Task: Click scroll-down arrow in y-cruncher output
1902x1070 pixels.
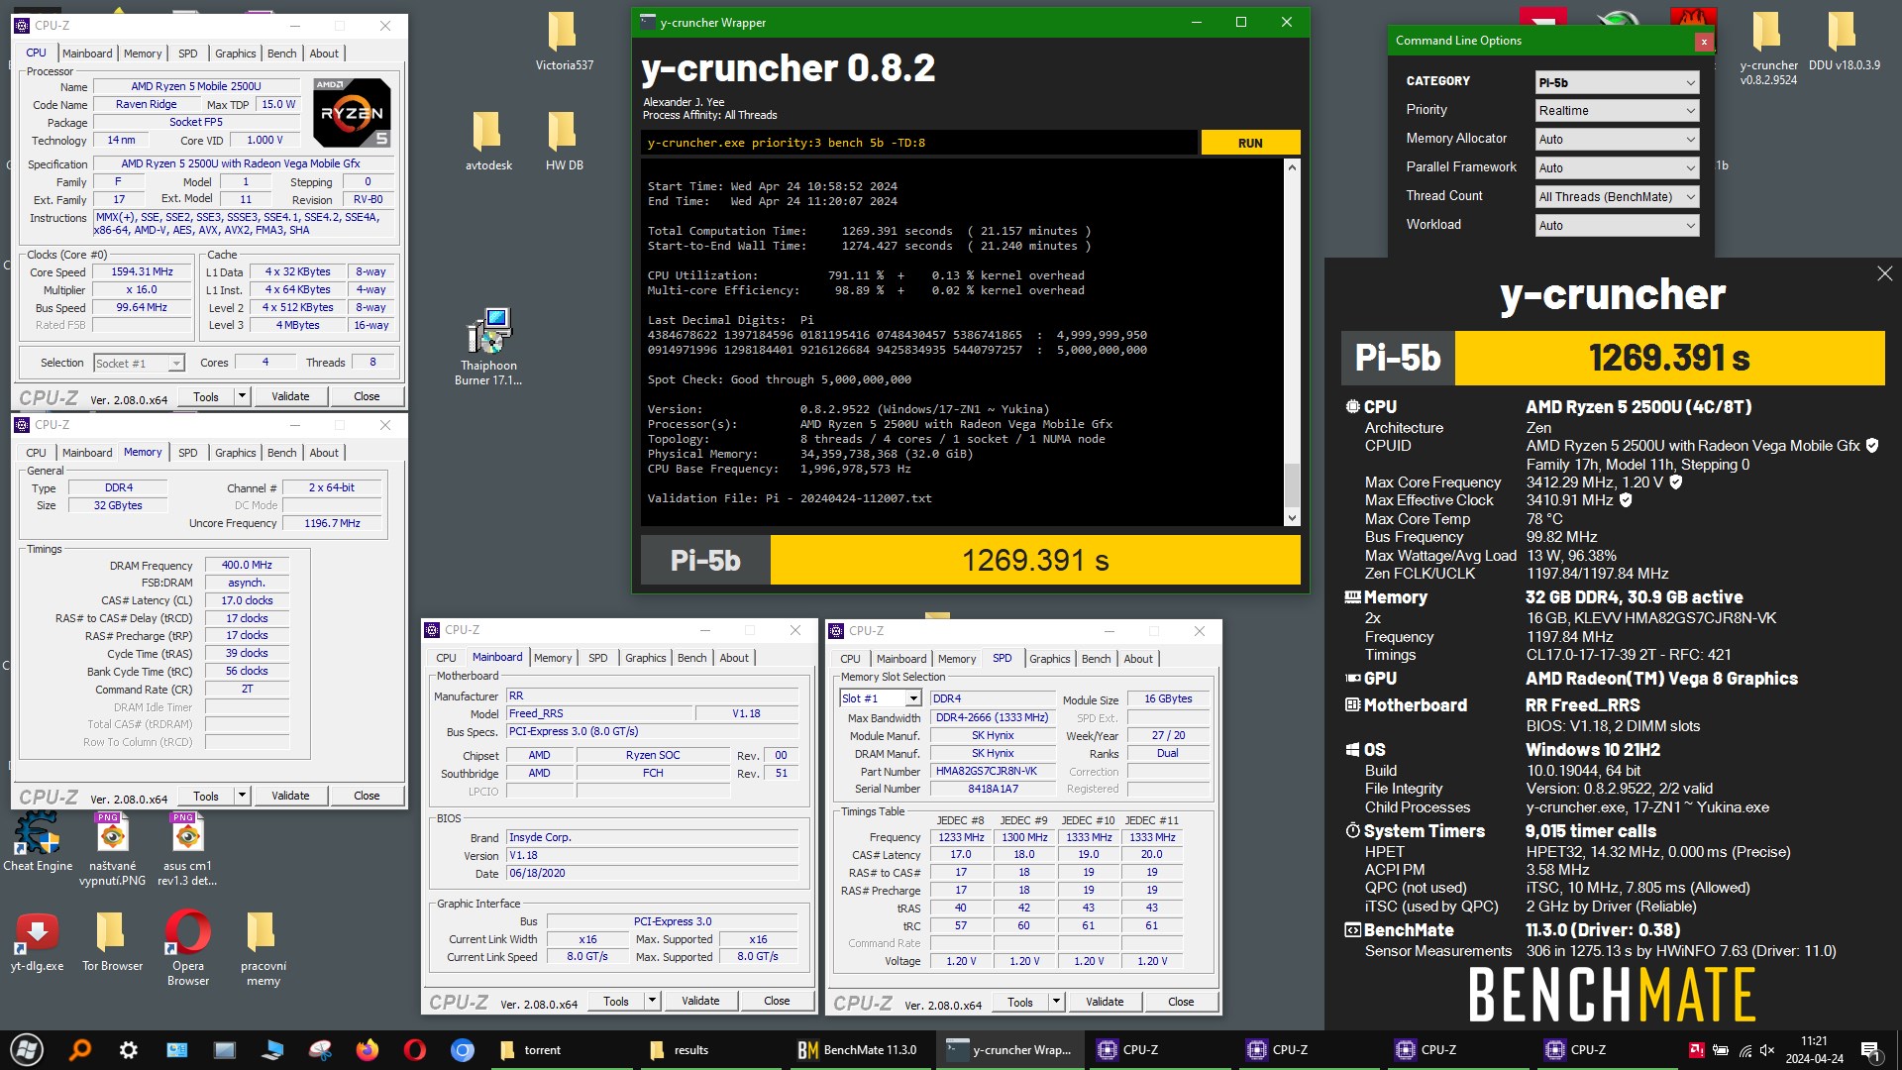Action: click(x=1292, y=517)
